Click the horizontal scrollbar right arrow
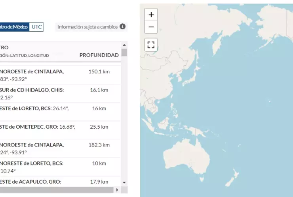 click(117, 190)
